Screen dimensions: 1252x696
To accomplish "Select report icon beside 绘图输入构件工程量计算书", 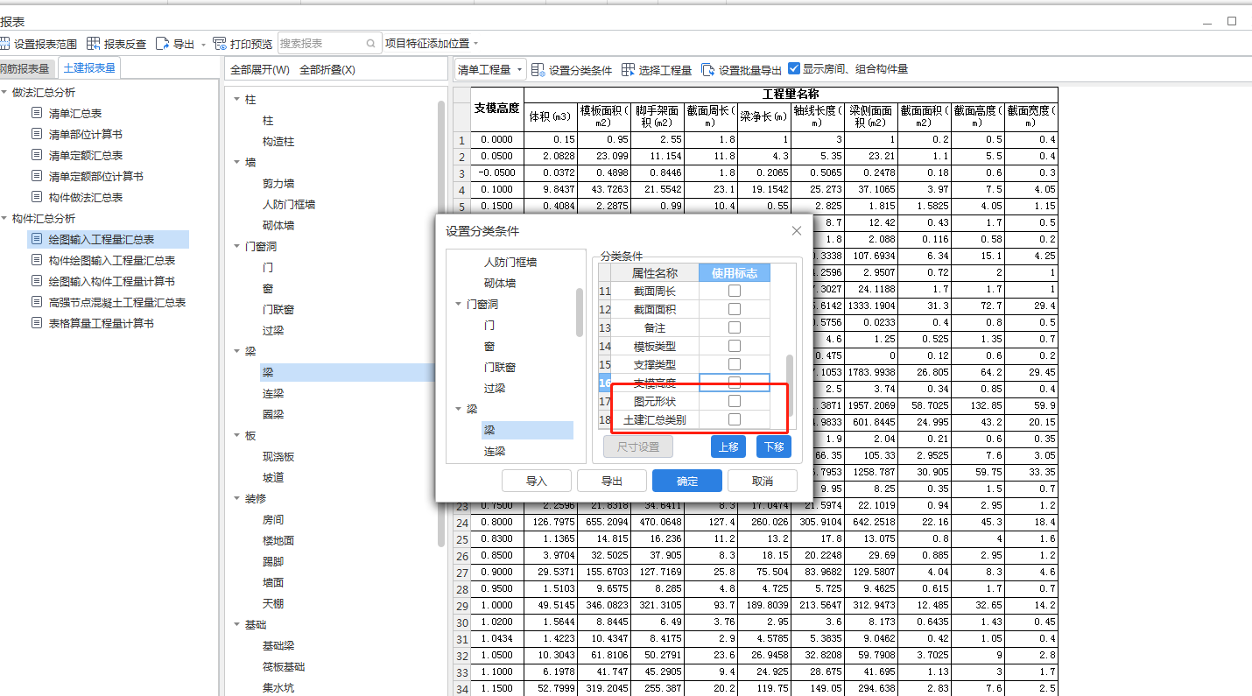I will [36, 281].
